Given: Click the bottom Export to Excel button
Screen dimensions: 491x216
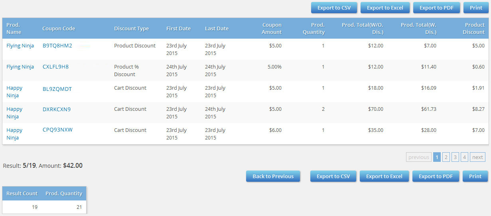Looking at the screenshot, I should 384,176.
